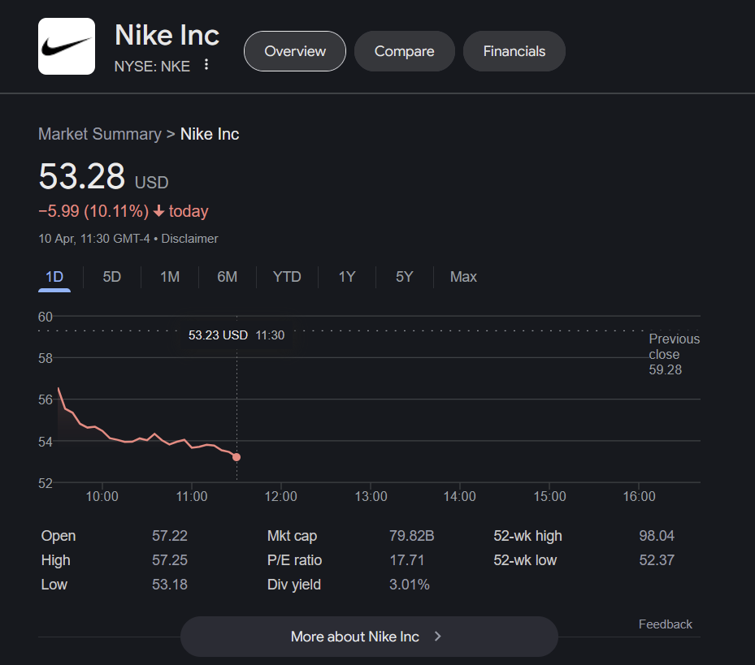This screenshot has width=755, height=665.
Task: Click the 53.28 price value
Action: click(x=82, y=176)
